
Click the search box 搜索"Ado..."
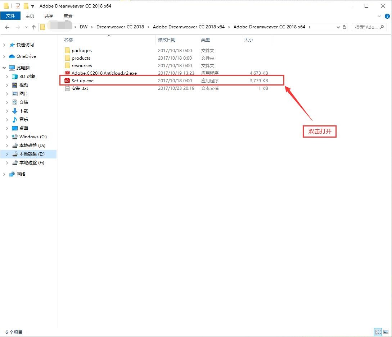369,27
